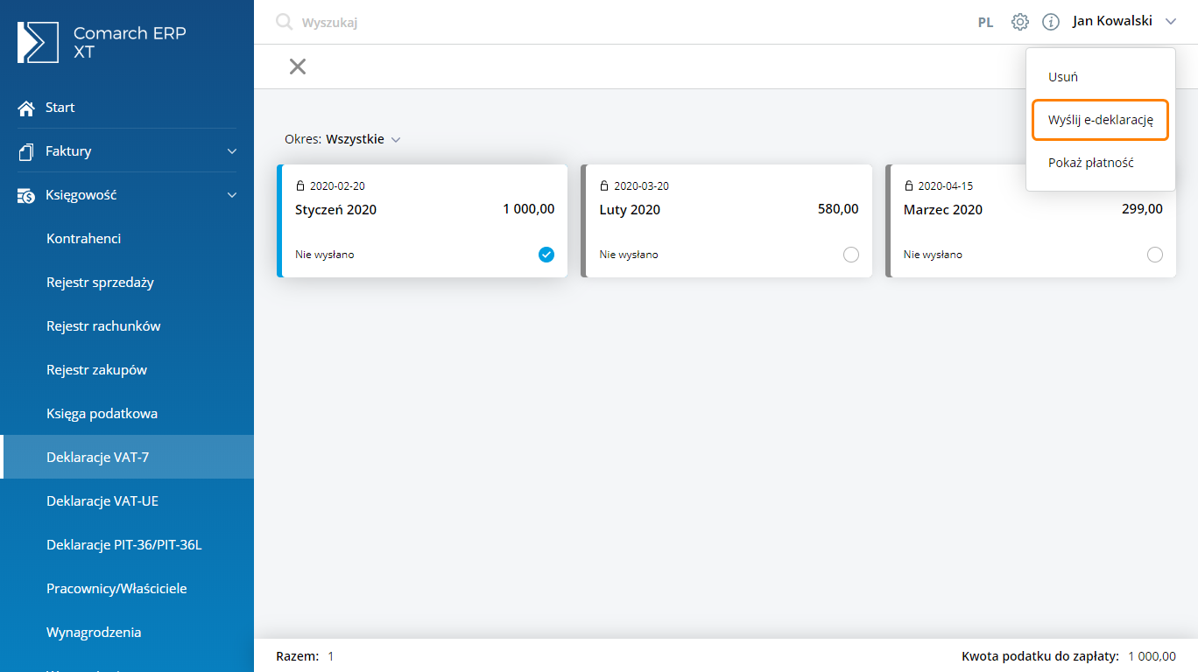Viewport: 1198px width, 672px height.
Task: Select the Marzec 2020 declaration circle
Action: (1154, 255)
